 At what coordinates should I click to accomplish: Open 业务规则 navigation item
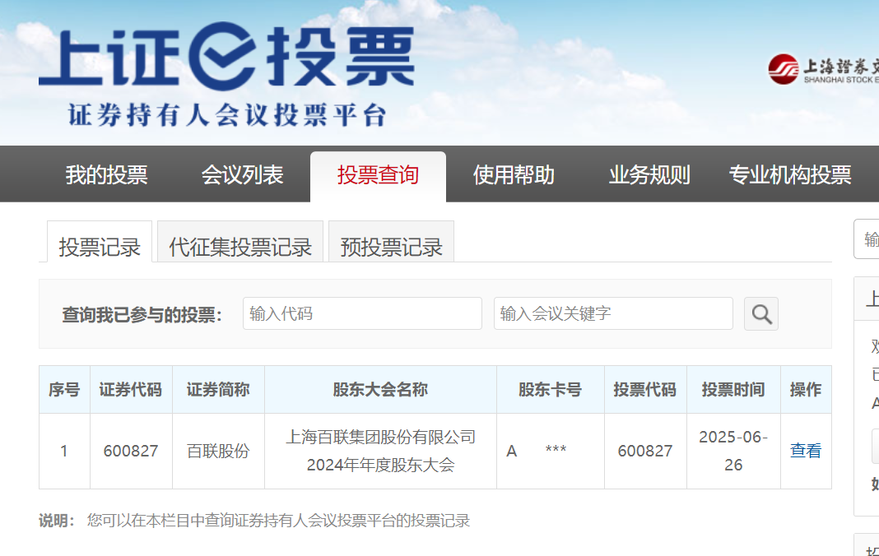click(x=649, y=175)
